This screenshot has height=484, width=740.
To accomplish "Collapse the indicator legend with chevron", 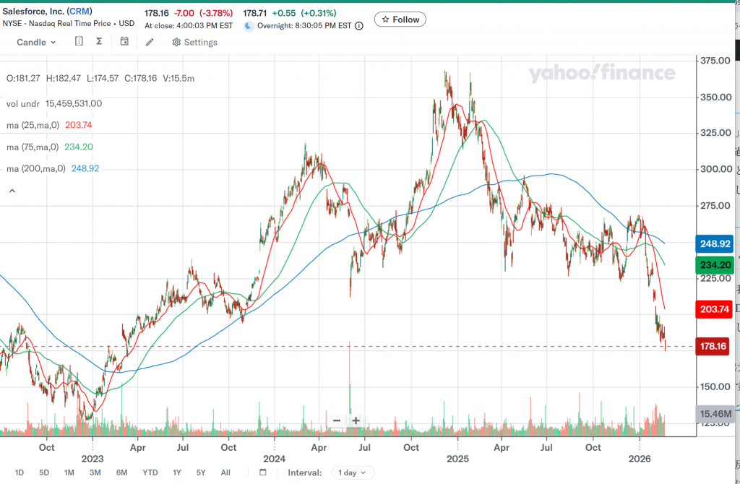I will (12, 191).
